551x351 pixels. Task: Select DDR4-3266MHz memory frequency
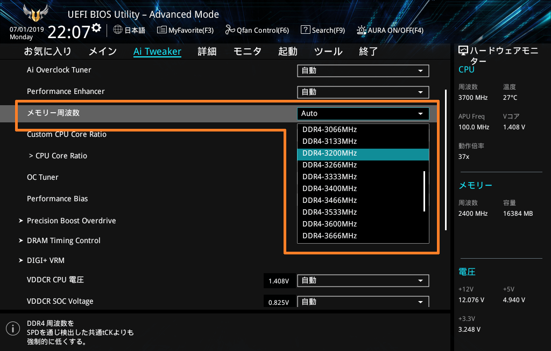[x=363, y=165]
